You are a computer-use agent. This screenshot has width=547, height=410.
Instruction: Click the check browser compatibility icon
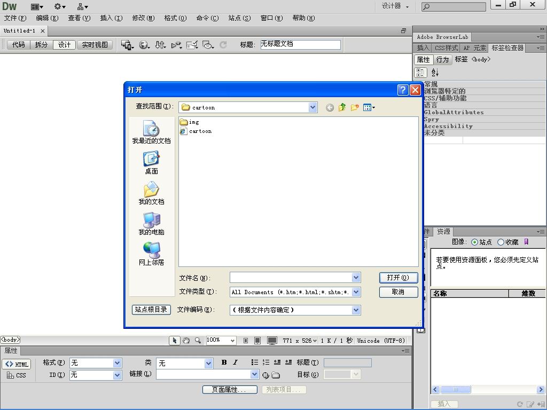[192, 45]
